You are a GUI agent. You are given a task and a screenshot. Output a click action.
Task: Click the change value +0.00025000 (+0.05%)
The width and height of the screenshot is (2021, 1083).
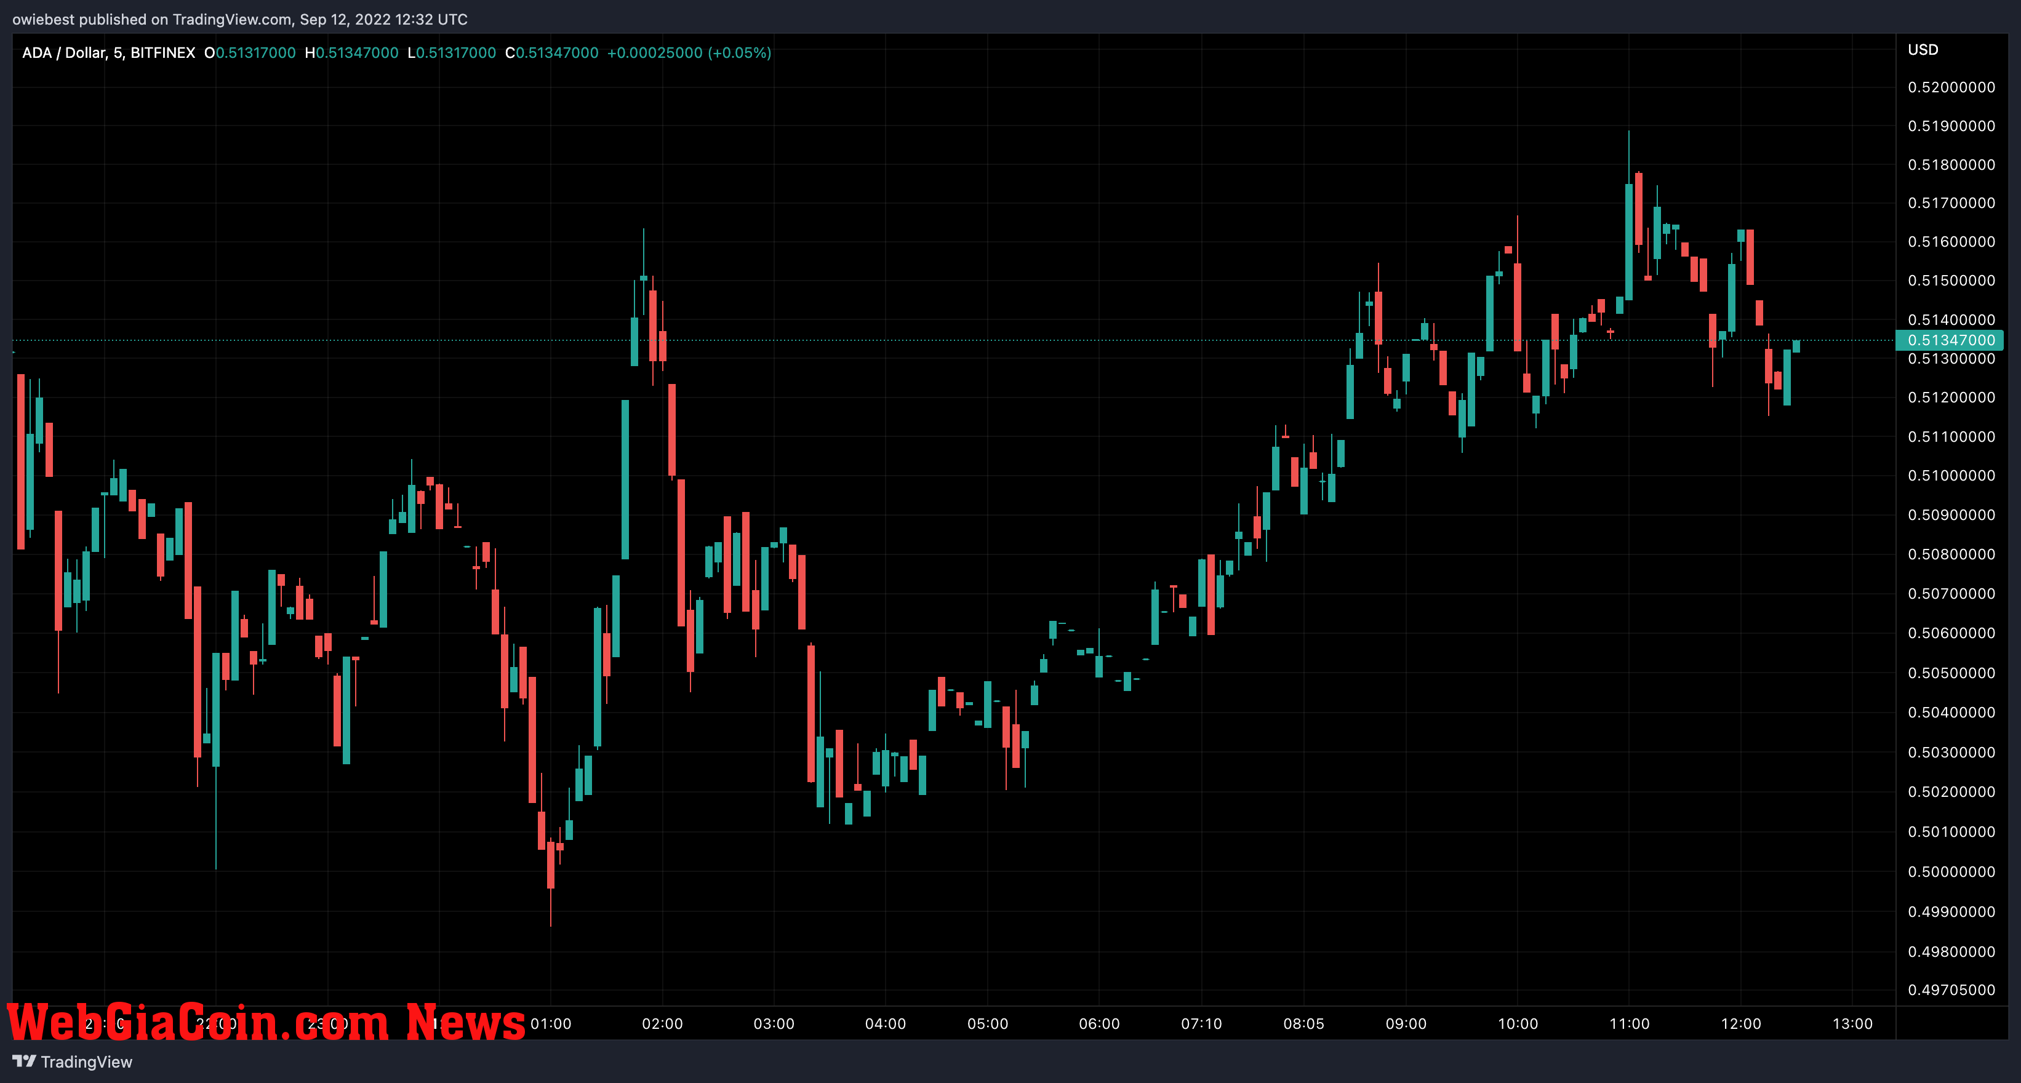click(x=689, y=52)
